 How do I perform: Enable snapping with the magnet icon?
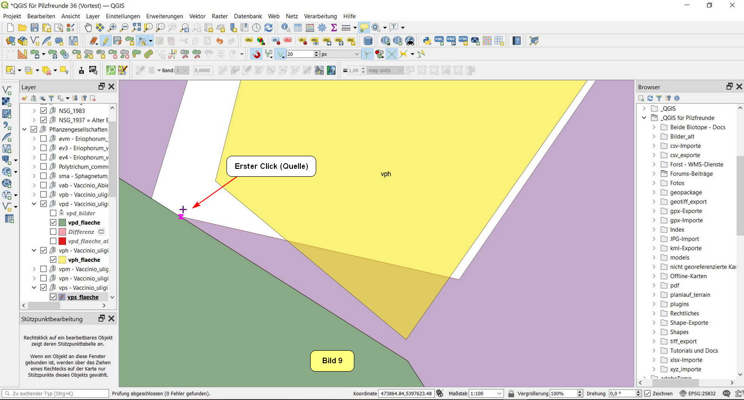pyautogui.click(x=256, y=54)
